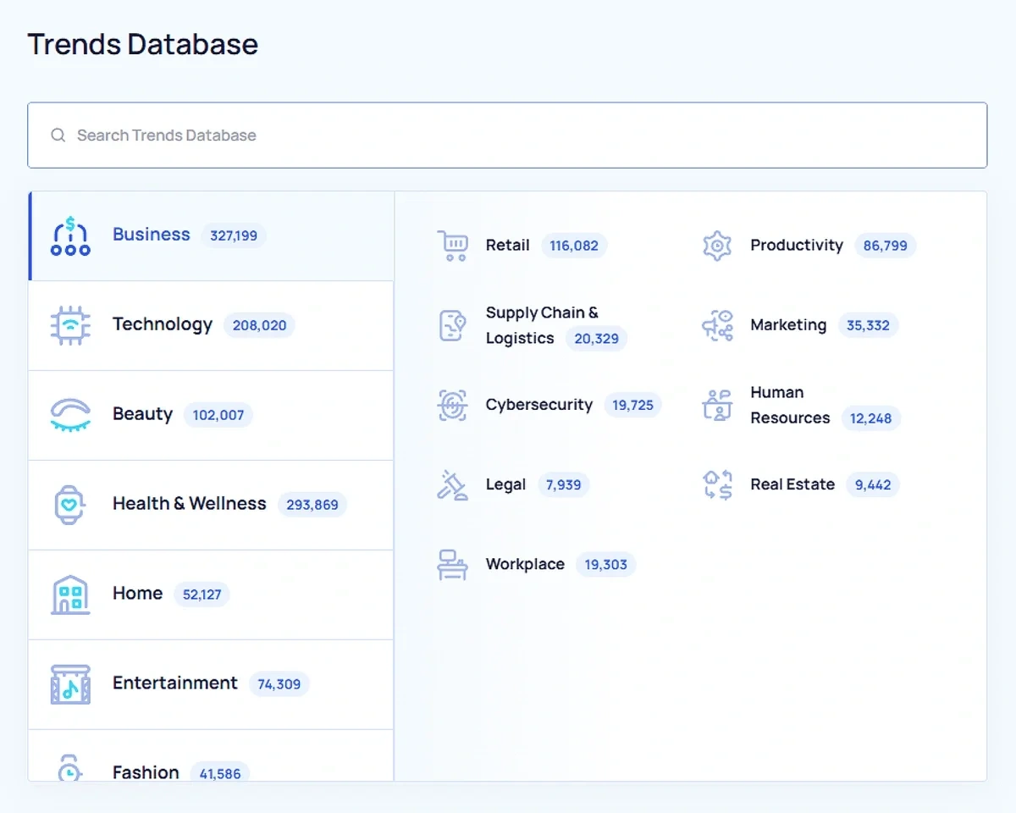1016x813 pixels.
Task: Switch to the Technology category
Action: point(163,324)
